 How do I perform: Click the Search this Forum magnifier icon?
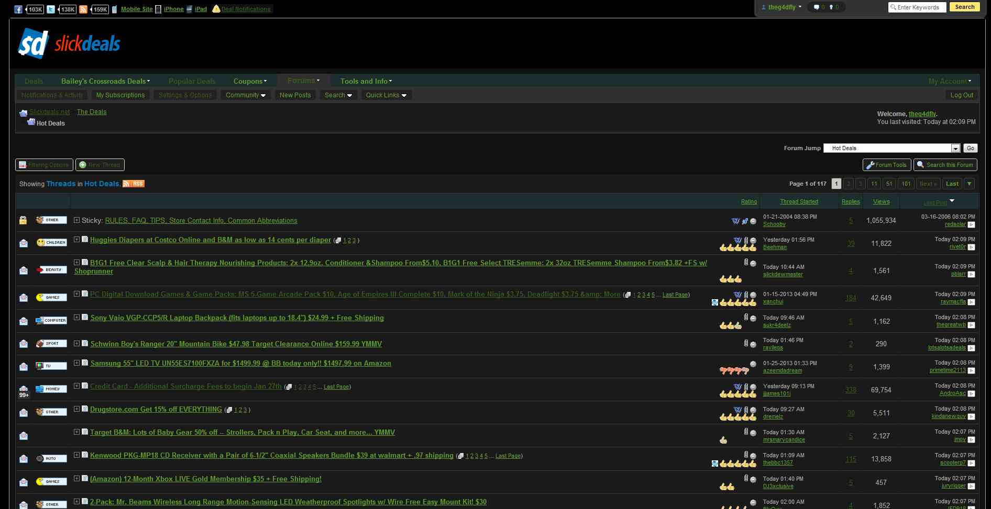click(920, 164)
